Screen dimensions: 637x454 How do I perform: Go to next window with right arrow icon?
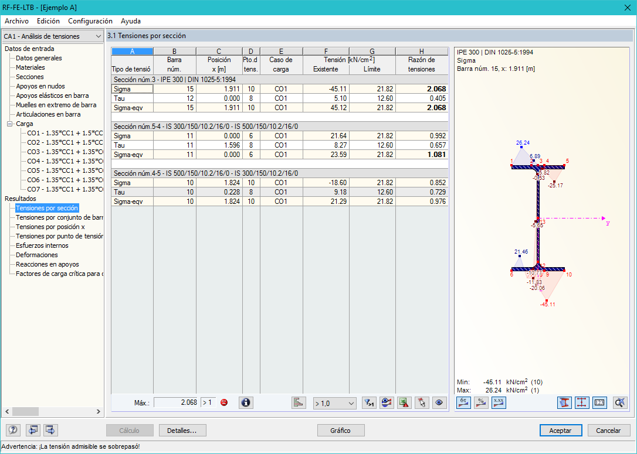tap(50, 430)
